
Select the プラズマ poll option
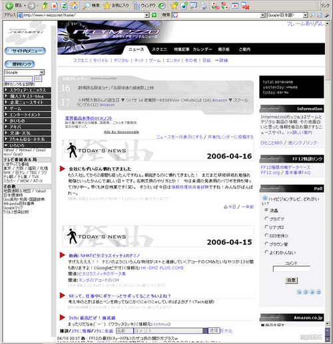(x=266, y=219)
